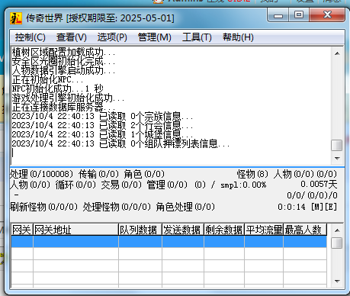Click the 剩余数据 column header

[224, 230]
